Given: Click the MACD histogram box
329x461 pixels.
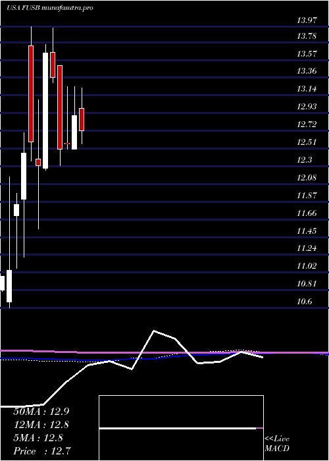Looking at the screenshot, I should [181, 428].
